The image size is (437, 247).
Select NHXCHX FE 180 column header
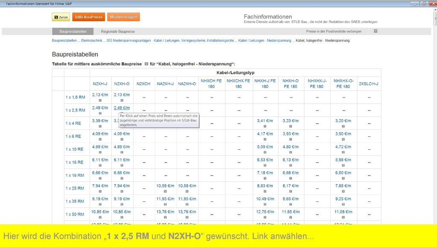(x=238, y=84)
